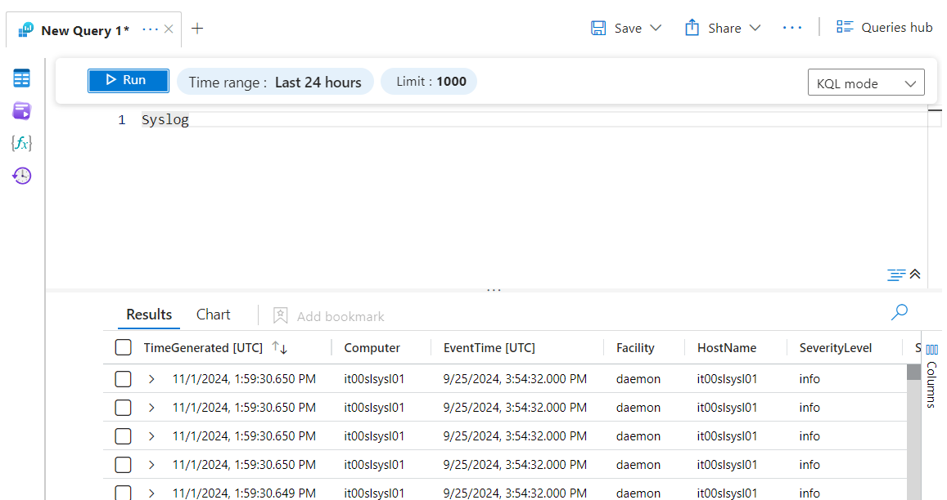
Task: Select the New Query 1 tab
Action: pyautogui.click(x=84, y=30)
